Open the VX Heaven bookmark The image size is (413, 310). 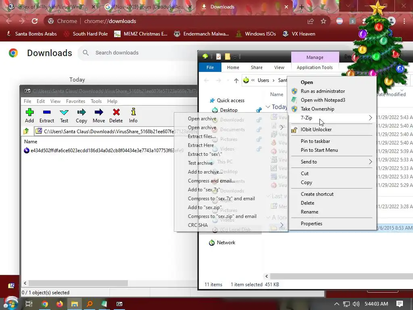(x=299, y=34)
